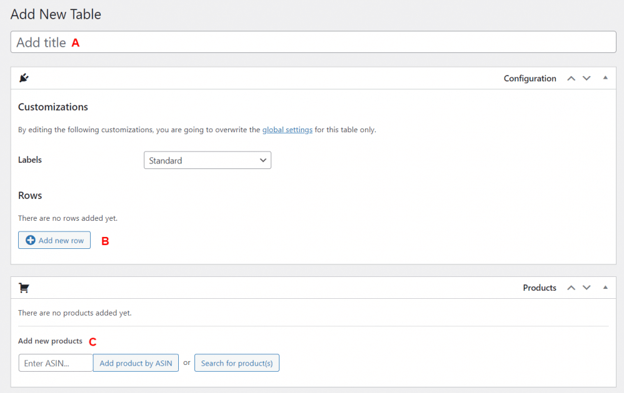
Task: Click the Products panel heading
Action: point(539,288)
